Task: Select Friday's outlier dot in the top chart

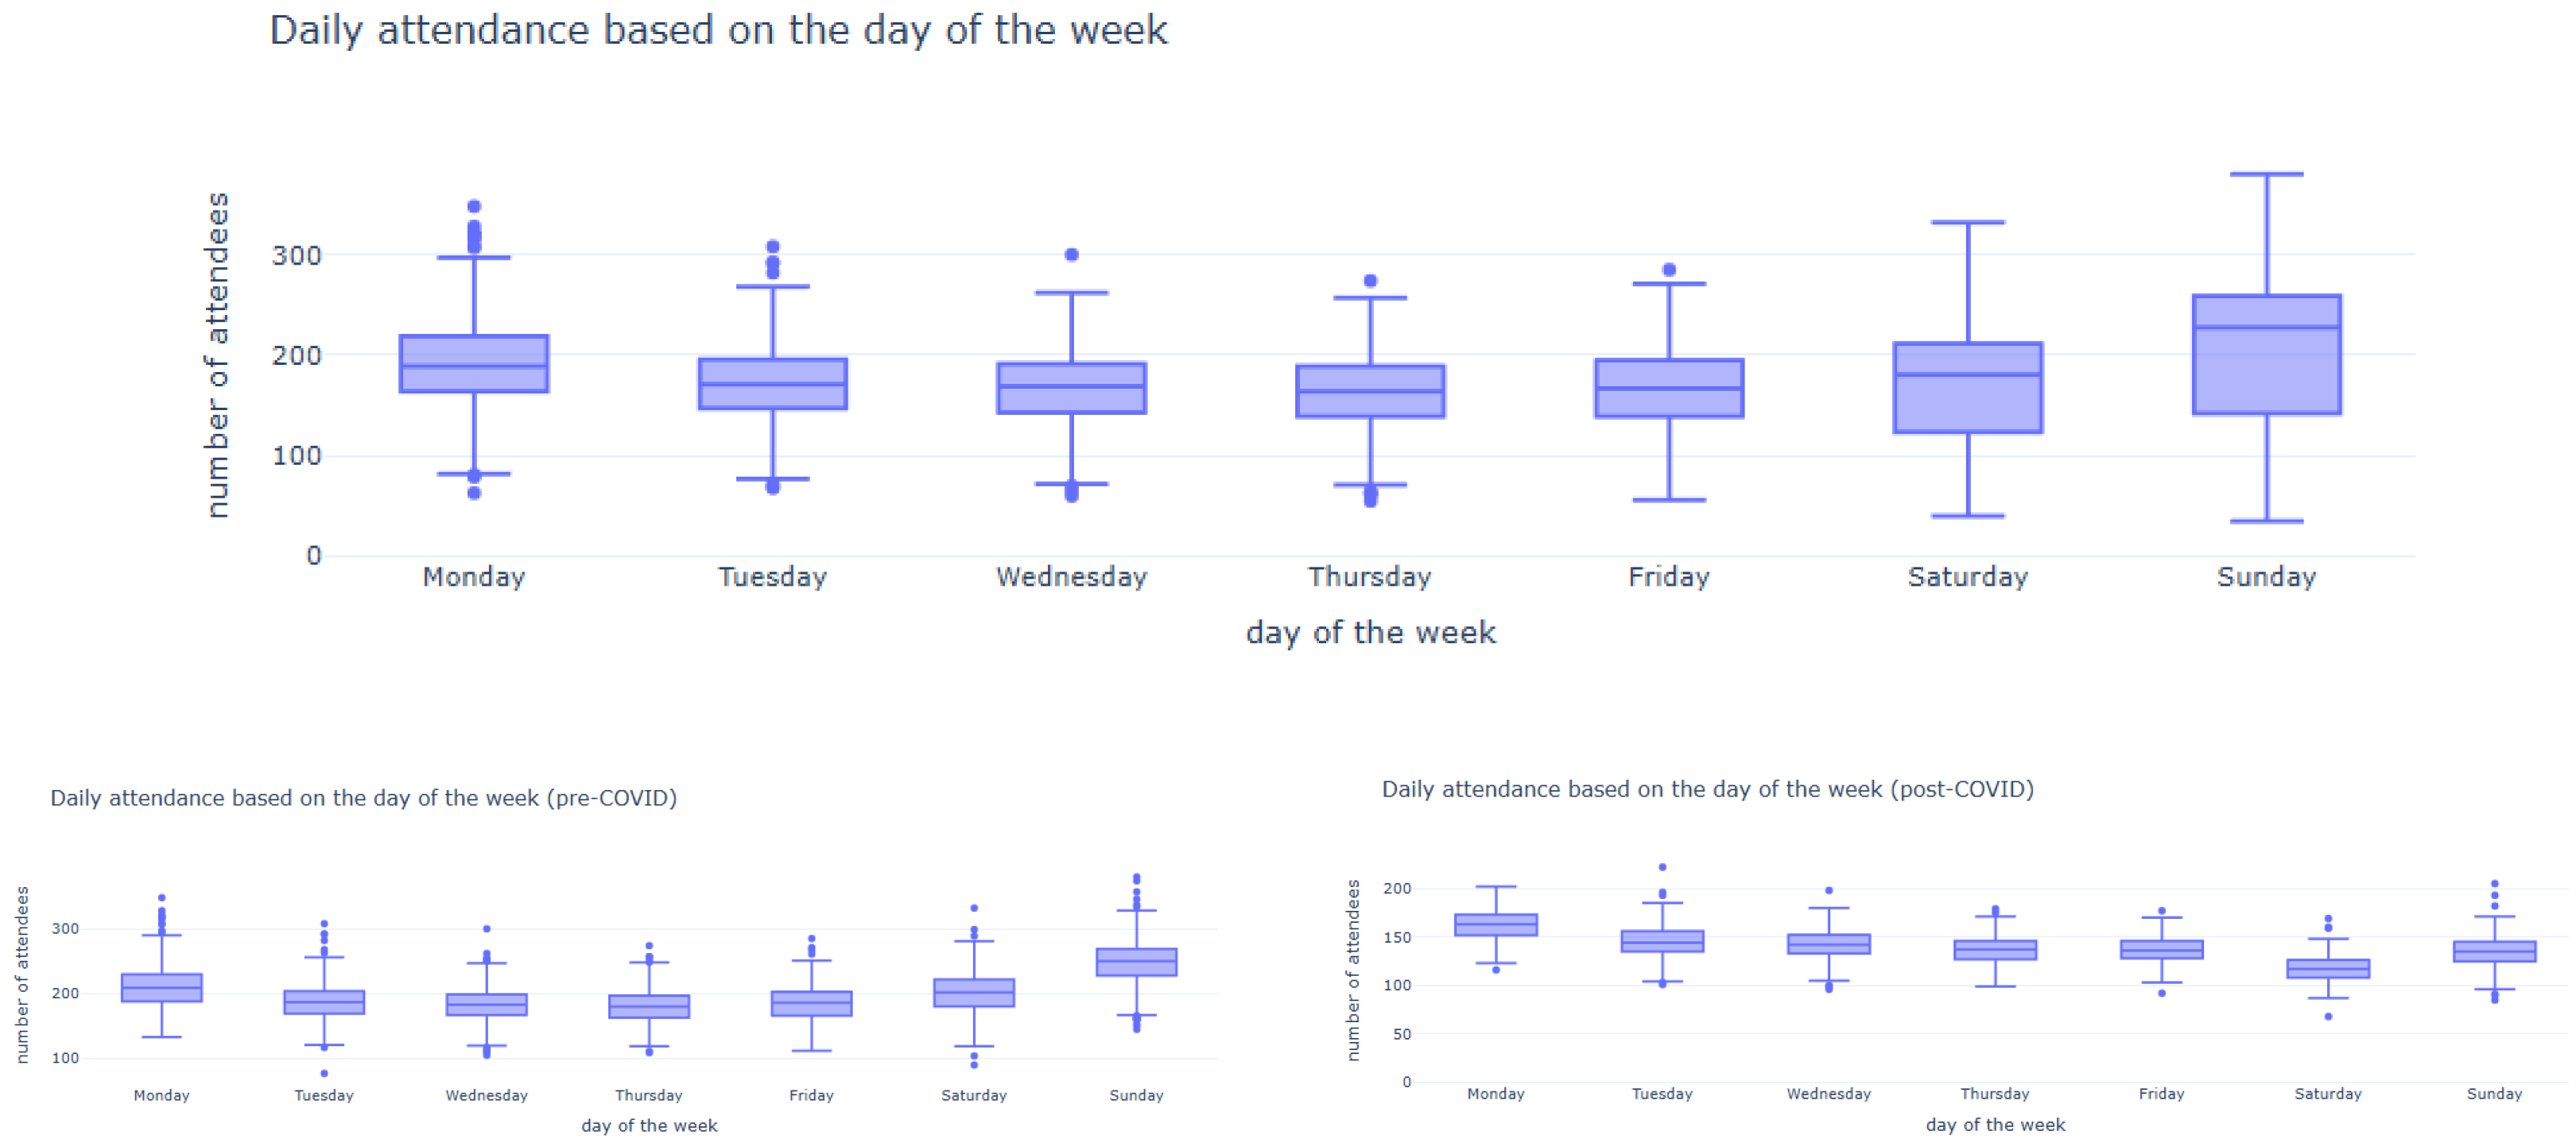Action: tap(1669, 270)
